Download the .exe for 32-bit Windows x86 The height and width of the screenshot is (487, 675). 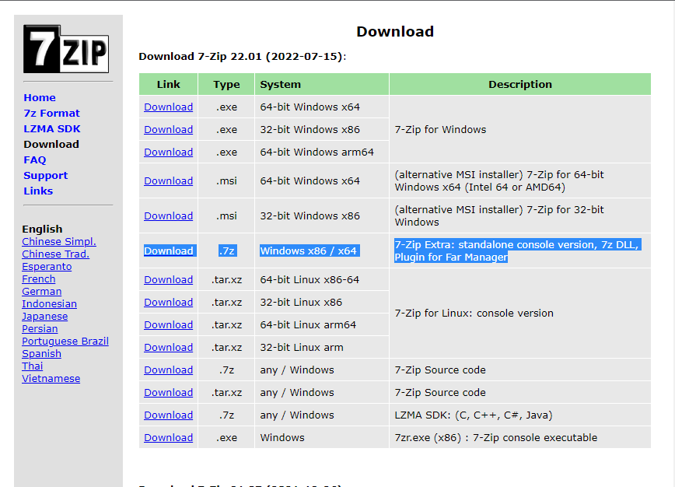pos(168,130)
